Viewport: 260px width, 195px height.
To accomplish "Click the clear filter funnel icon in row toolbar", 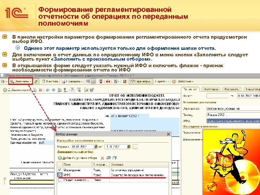I will pos(79,90).
